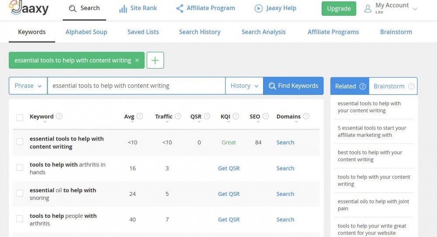Switch to the top Brainstorm tab
The height and width of the screenshot is (237, 437).
tap(396, 32)
